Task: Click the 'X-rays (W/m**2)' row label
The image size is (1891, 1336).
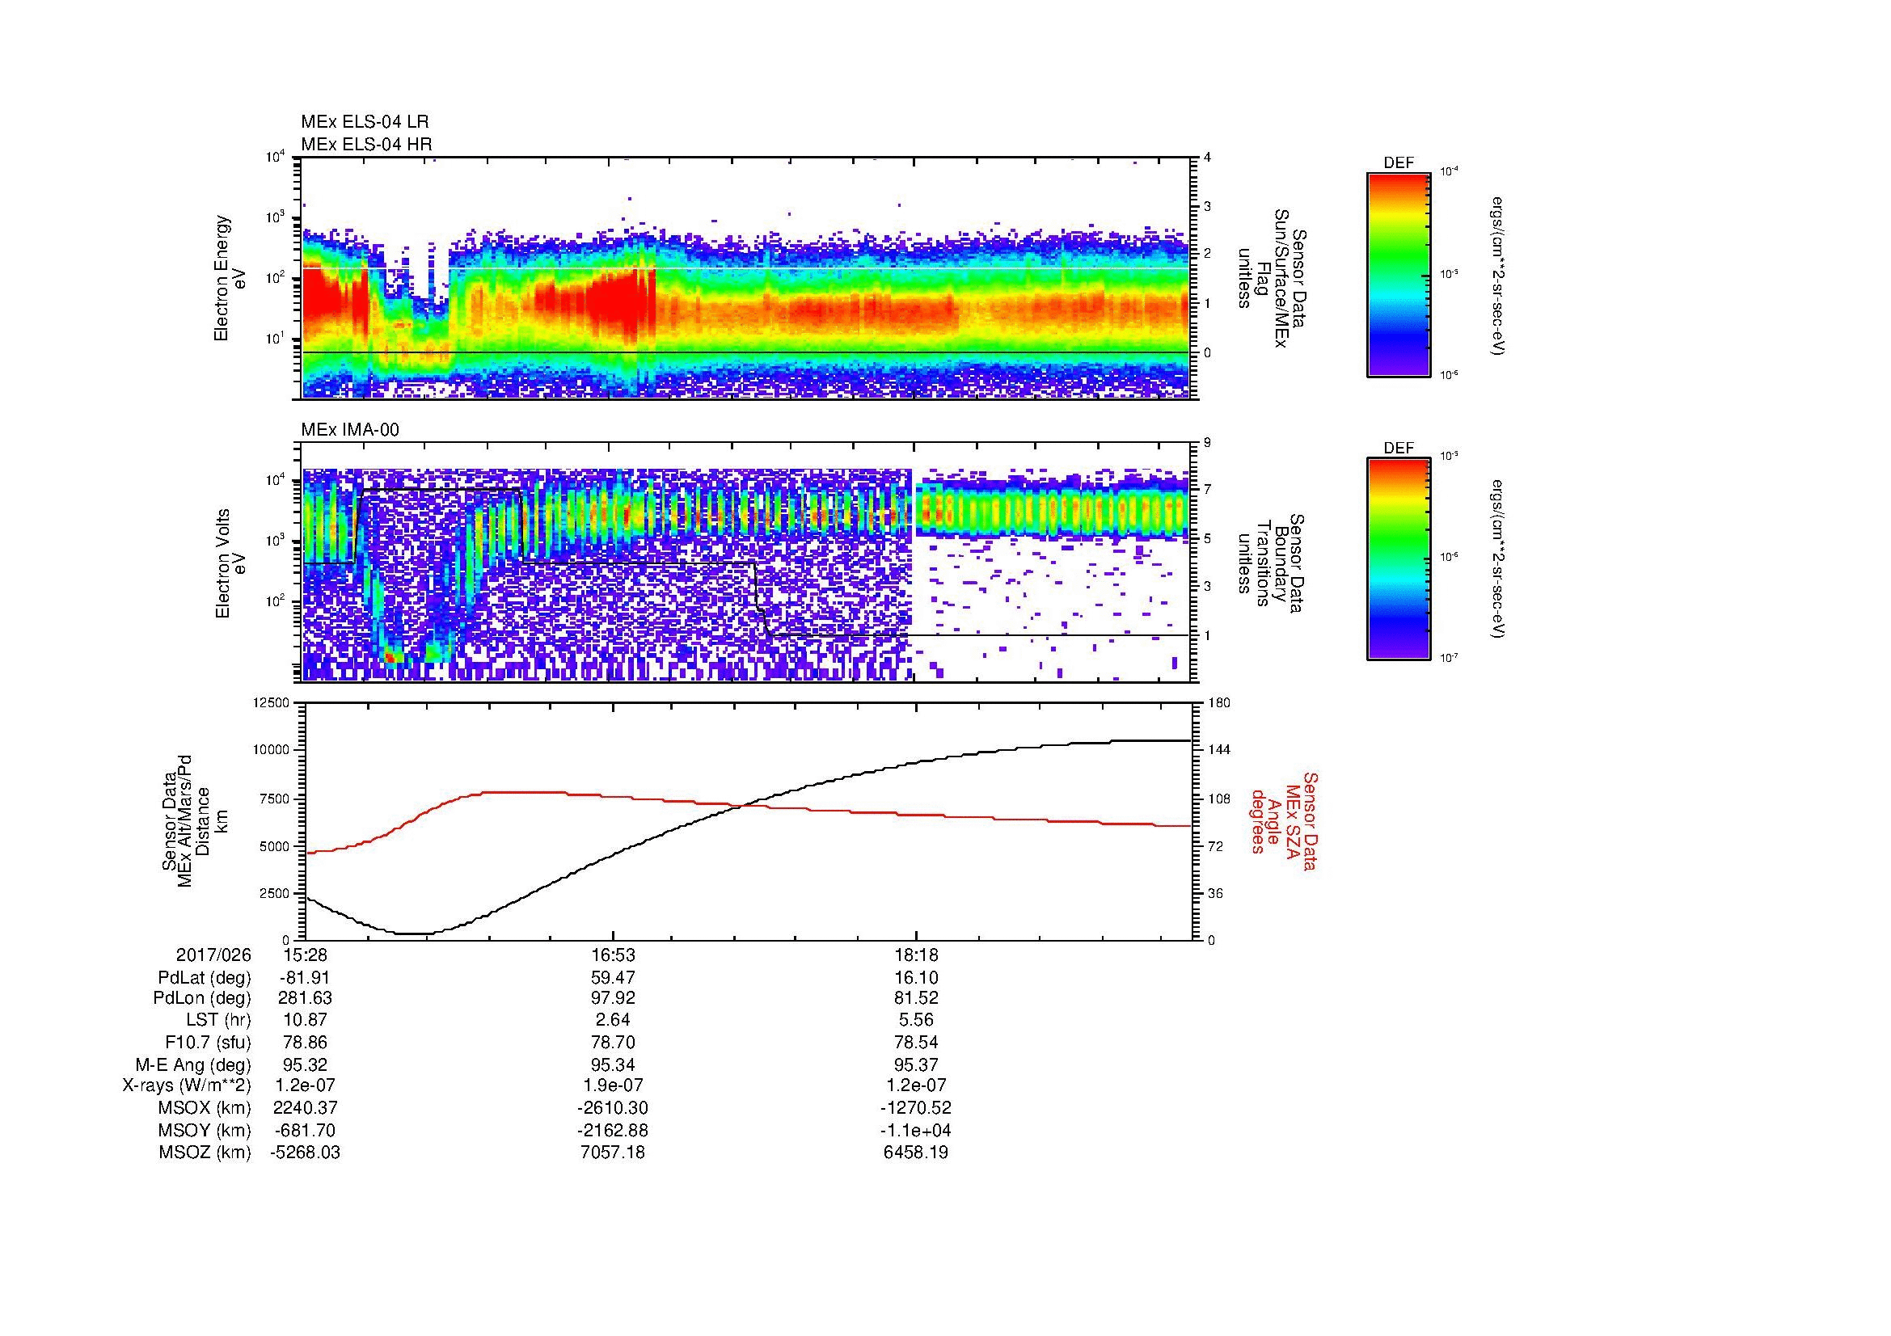Action: coord(187,1085)
